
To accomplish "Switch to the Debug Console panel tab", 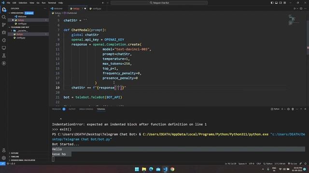I will point(86,109).
